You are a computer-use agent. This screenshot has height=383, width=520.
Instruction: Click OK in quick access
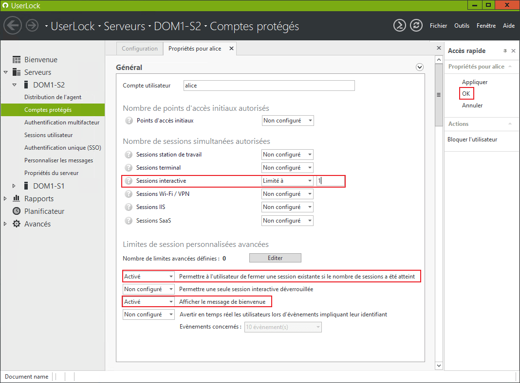pos(466,94)
